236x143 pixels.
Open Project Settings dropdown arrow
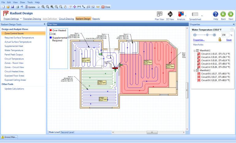tap(21, 19)
